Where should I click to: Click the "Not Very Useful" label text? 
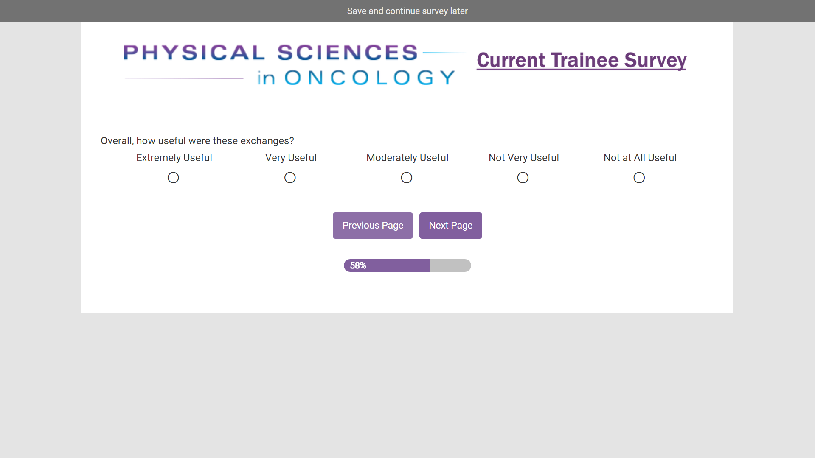[x=523, y=158]
